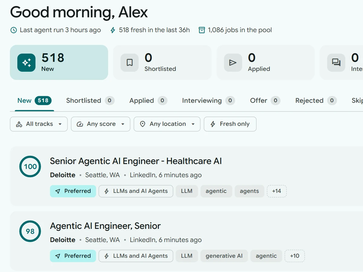
Task: Open Senior Agentic AI Engineer - Healthcare AI job
Action: [x=136, y=161]
